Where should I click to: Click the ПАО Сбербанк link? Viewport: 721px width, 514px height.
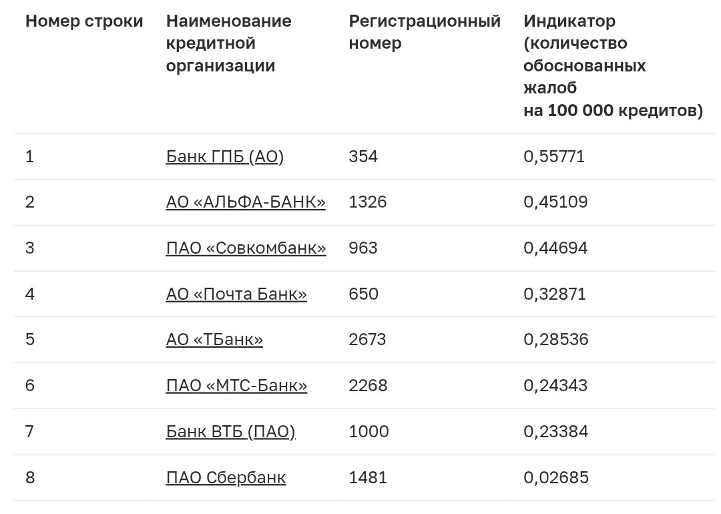click(x=226, y=478)
